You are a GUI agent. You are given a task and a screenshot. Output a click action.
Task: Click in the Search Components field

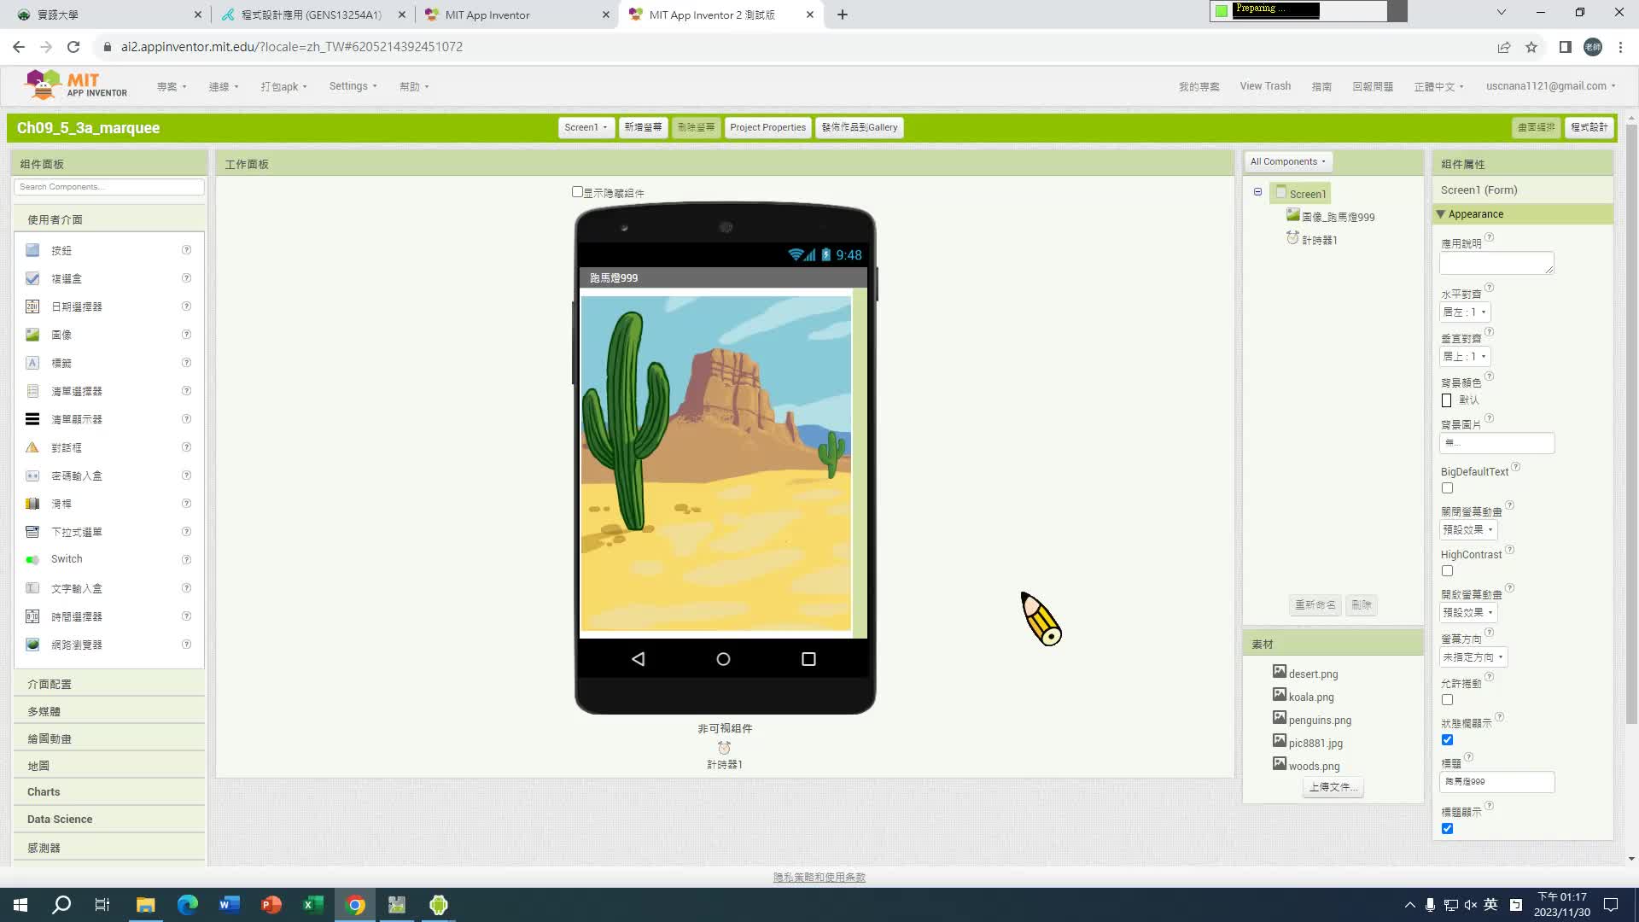(109, 187)
